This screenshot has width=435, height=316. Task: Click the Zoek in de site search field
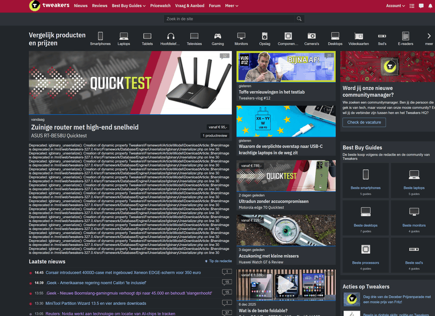[227, 18]
